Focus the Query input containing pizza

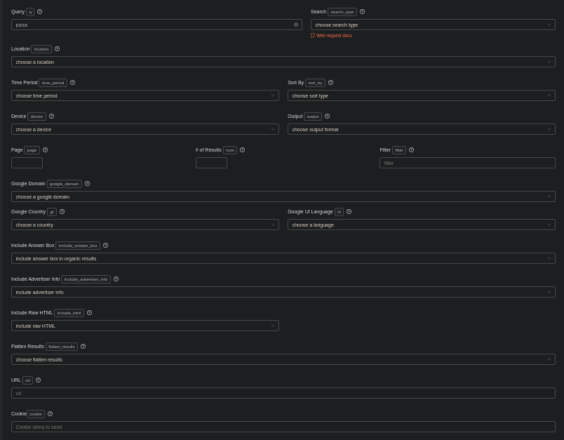[x=151, y=25]
